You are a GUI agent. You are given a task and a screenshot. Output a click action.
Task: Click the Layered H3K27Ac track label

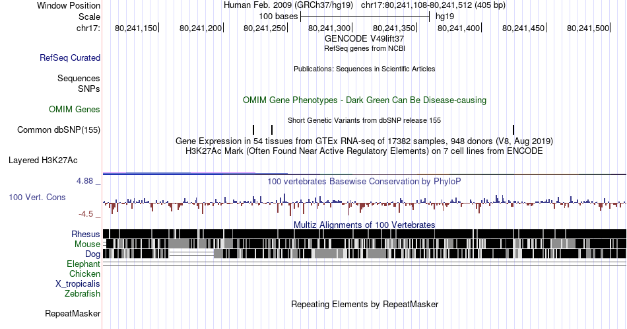coord(43,160)
